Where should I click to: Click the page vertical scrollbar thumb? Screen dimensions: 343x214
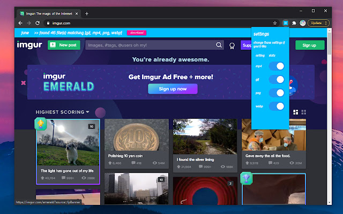point(329,44)
